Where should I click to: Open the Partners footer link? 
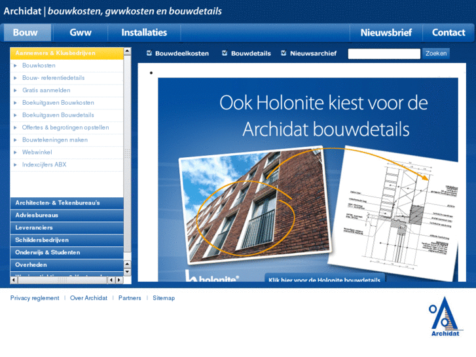click(x=130, y=298)
